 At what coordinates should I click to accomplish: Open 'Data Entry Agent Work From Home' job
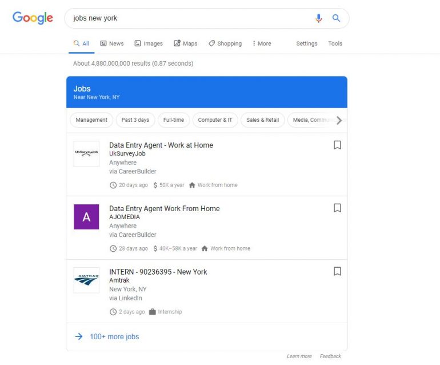165,208
